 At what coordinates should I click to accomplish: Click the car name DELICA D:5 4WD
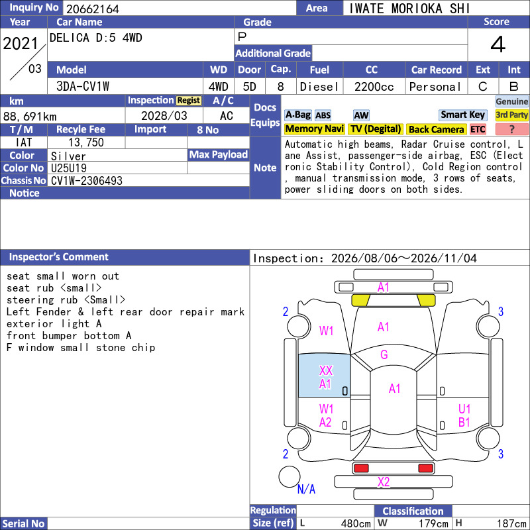tap(95, 38)
